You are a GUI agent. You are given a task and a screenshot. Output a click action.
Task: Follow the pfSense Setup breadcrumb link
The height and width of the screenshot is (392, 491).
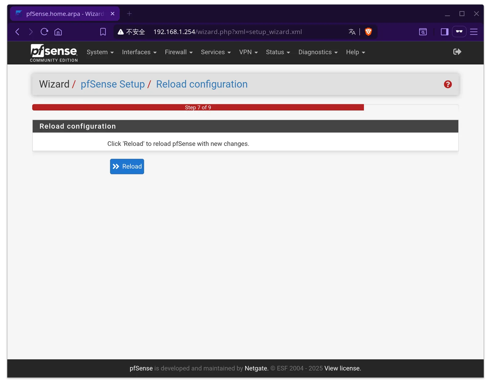(113, 84)
